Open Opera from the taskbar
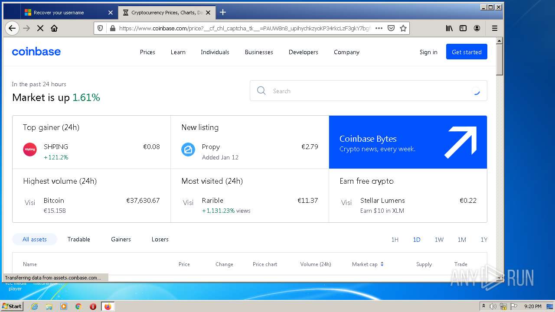The height and width of the screenshot is (312, 555). coord(93,306)
